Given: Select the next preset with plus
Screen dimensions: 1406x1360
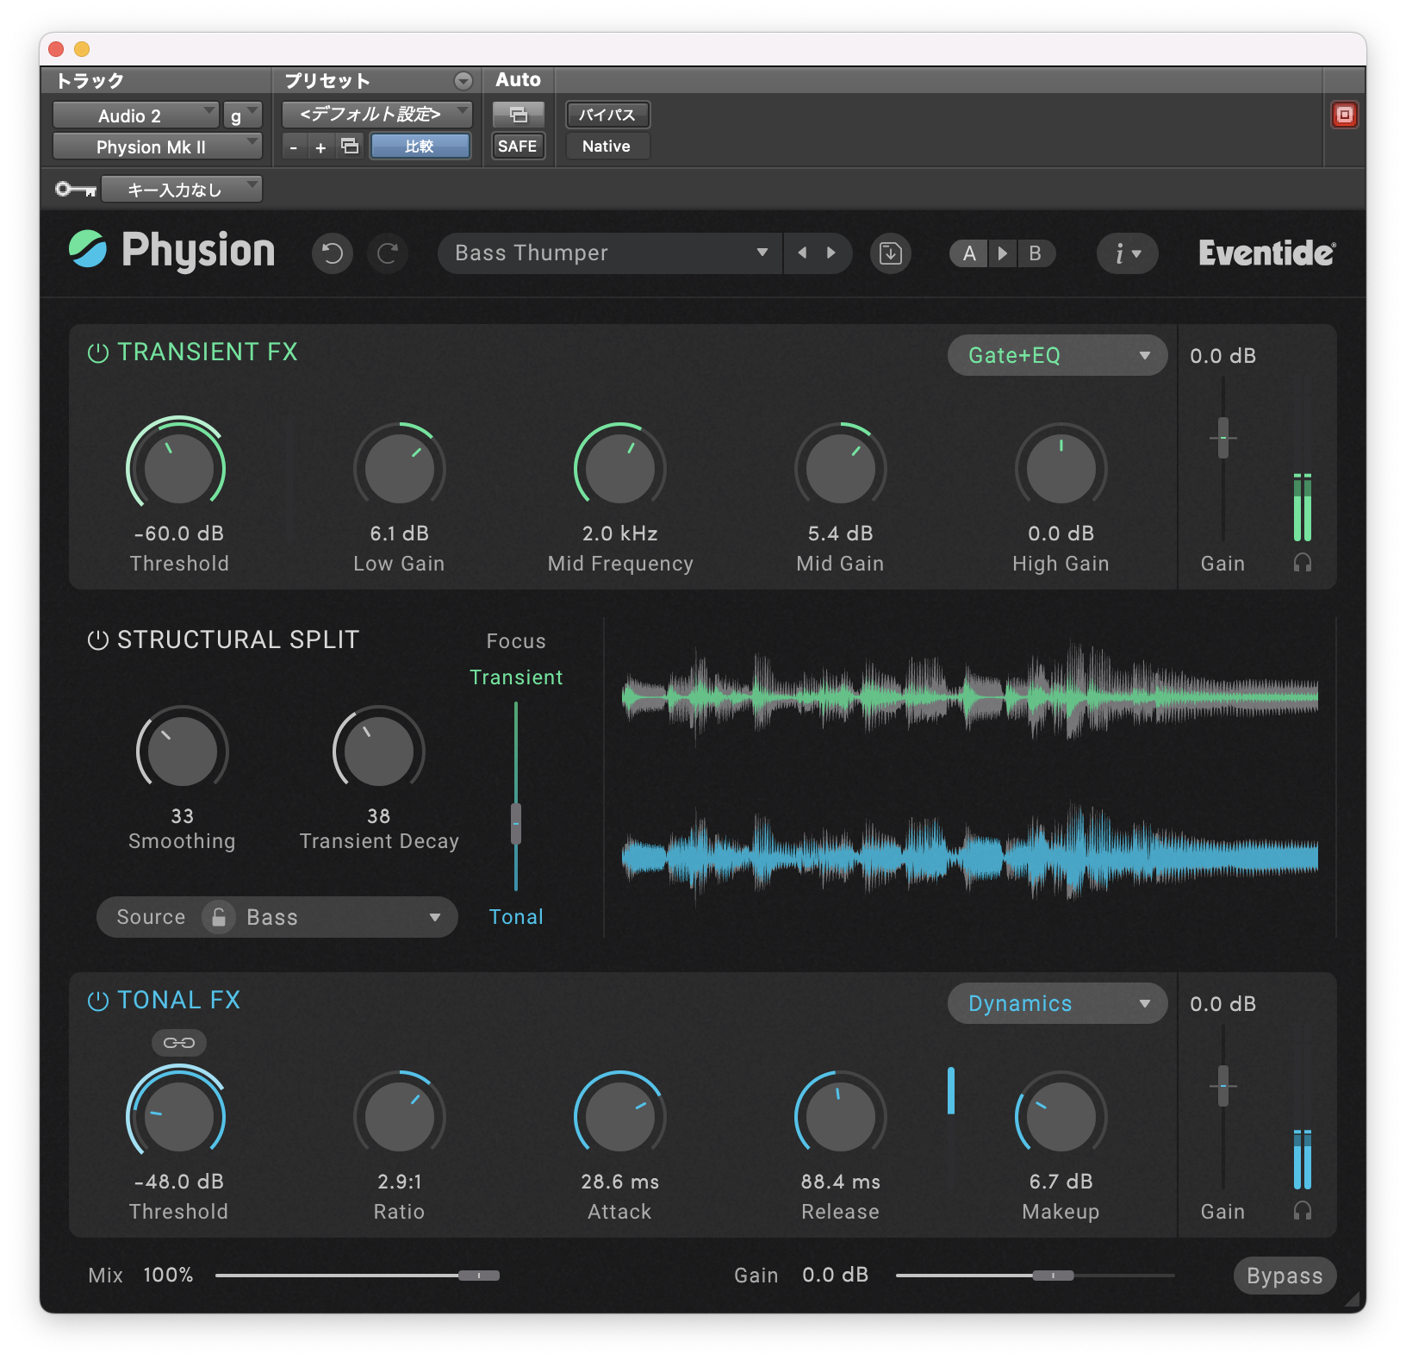Looking at the screenshot, I should point(320,147).
